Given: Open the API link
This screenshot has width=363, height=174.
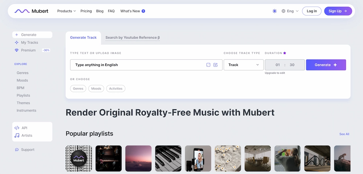Looking at the screenshot, I should tap(24, 128).
